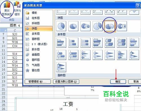Select the 3-D pie chart subtype
This screenshot has width=141, height=111.
pos(73,26)
